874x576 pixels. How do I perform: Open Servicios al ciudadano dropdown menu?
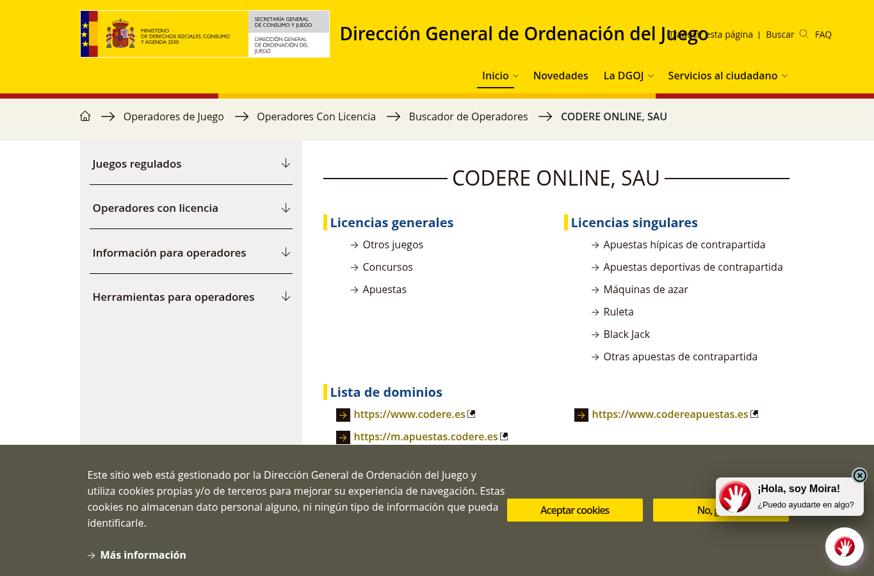pyautogui.click(x=727, y=76)
